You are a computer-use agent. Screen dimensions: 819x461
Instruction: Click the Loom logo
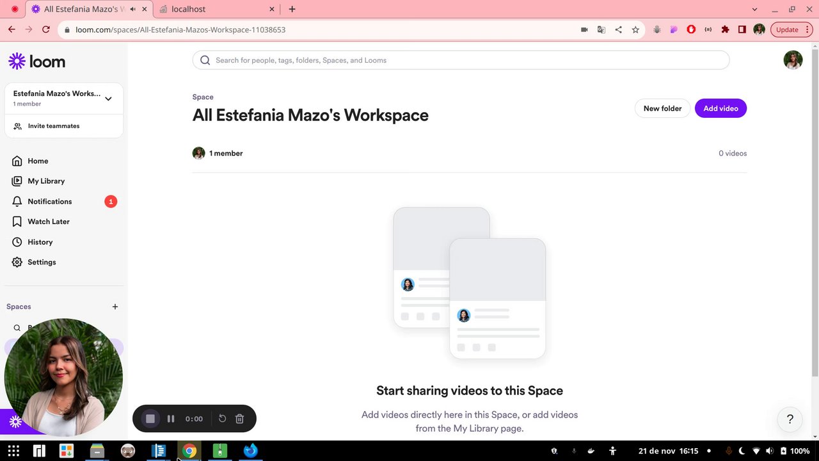(37, 61)
